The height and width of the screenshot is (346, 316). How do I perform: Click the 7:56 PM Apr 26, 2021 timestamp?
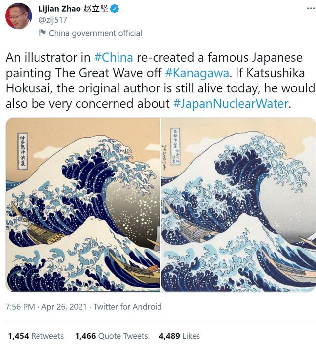pyautogui.click(x=46, y=307)
